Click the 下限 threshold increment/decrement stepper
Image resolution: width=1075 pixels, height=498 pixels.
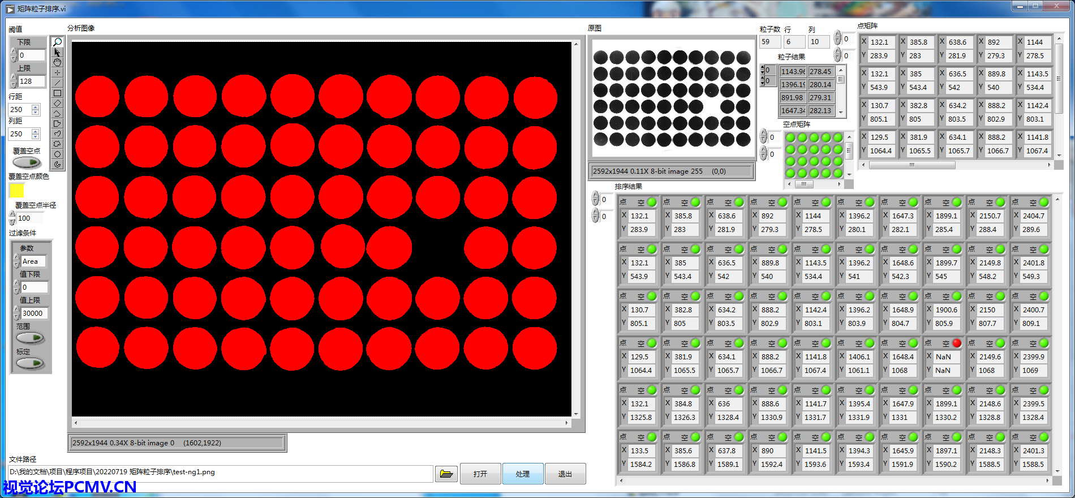coord(14,55)
